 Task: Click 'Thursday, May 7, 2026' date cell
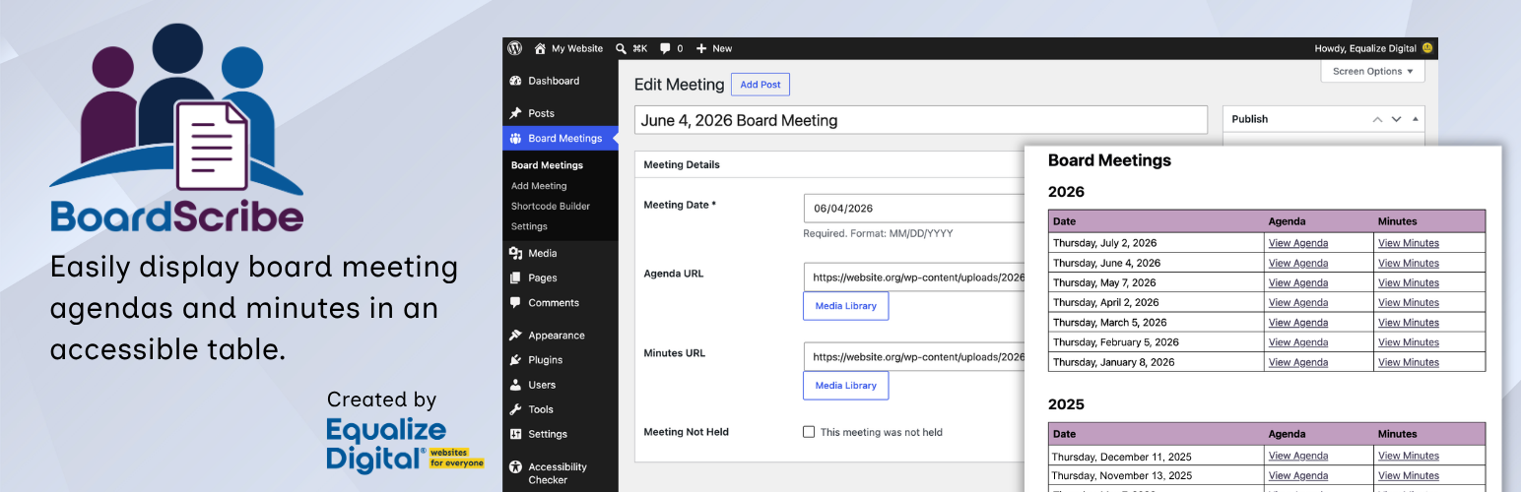coord(1157,282)
